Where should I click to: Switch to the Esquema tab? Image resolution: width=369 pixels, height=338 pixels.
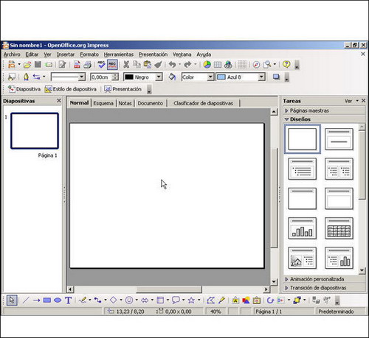click(x=103, y=103)
